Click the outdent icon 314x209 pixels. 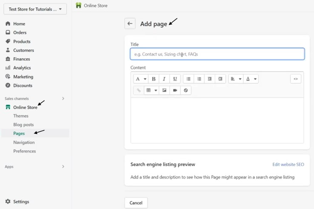click(210, 79)
